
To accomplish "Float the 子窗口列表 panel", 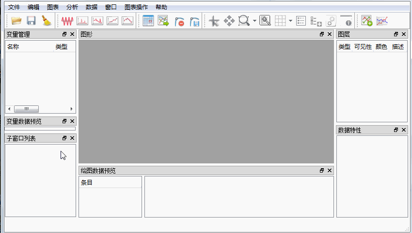I will point(64,138).
